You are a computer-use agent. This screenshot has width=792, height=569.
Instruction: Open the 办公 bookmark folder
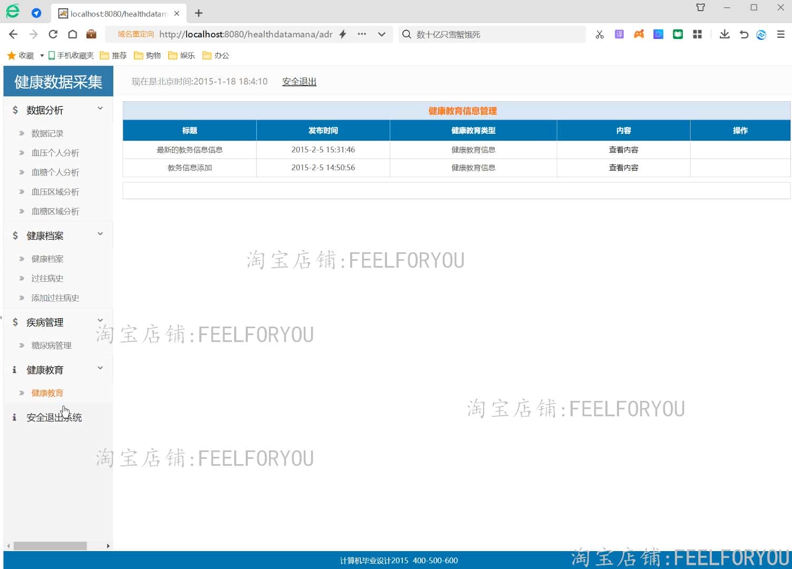216,55
